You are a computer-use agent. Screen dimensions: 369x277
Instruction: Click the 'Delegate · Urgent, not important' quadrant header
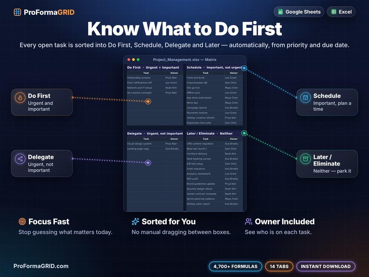[x=155, y=133]
